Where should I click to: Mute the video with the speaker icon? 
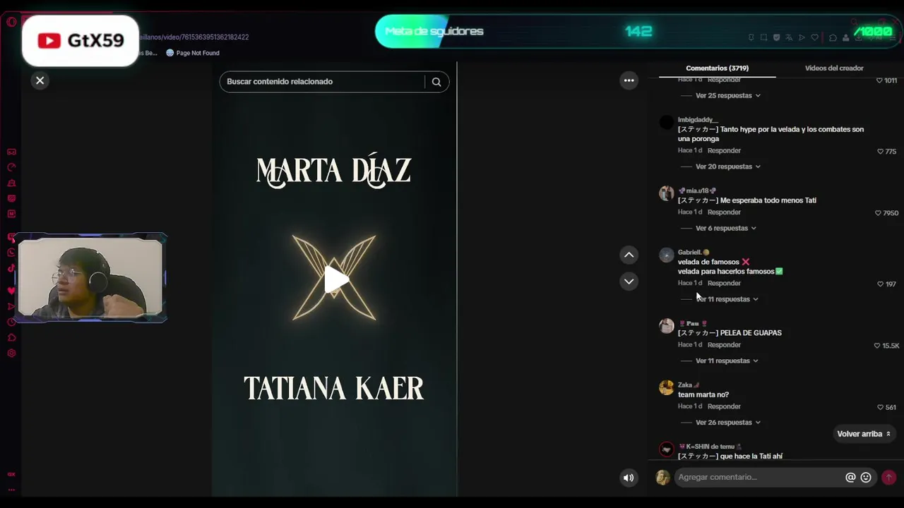(x=629, y=478)
